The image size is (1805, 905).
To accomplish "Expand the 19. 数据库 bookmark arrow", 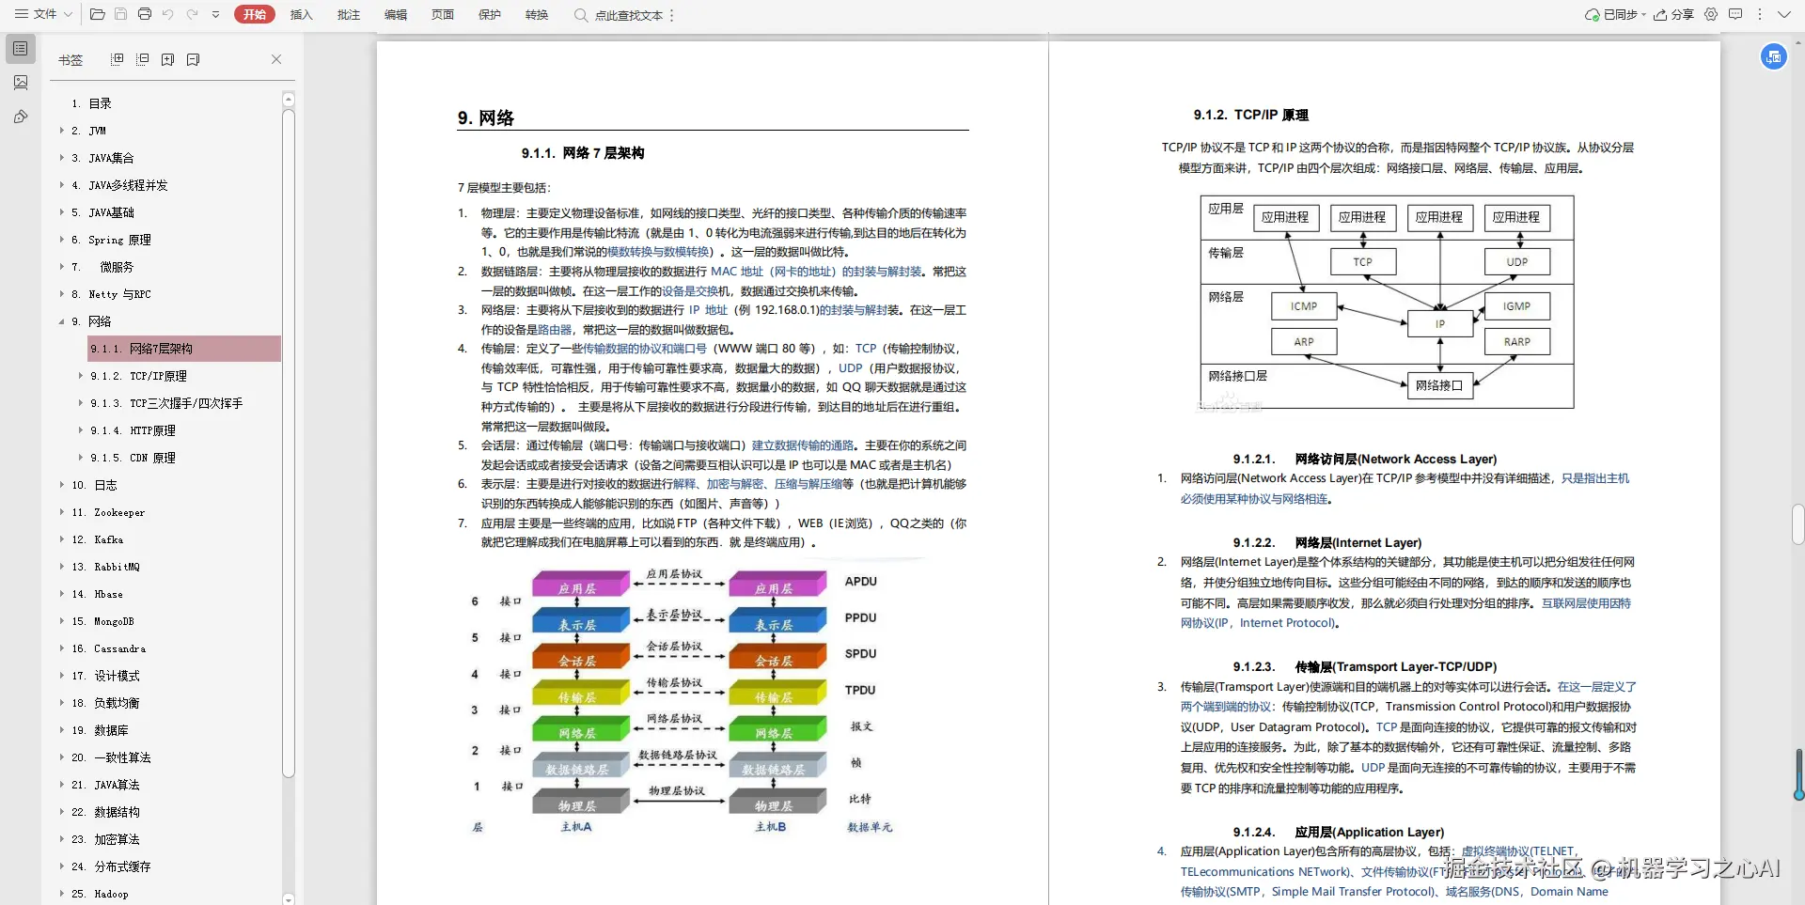I will click(62, 730).
